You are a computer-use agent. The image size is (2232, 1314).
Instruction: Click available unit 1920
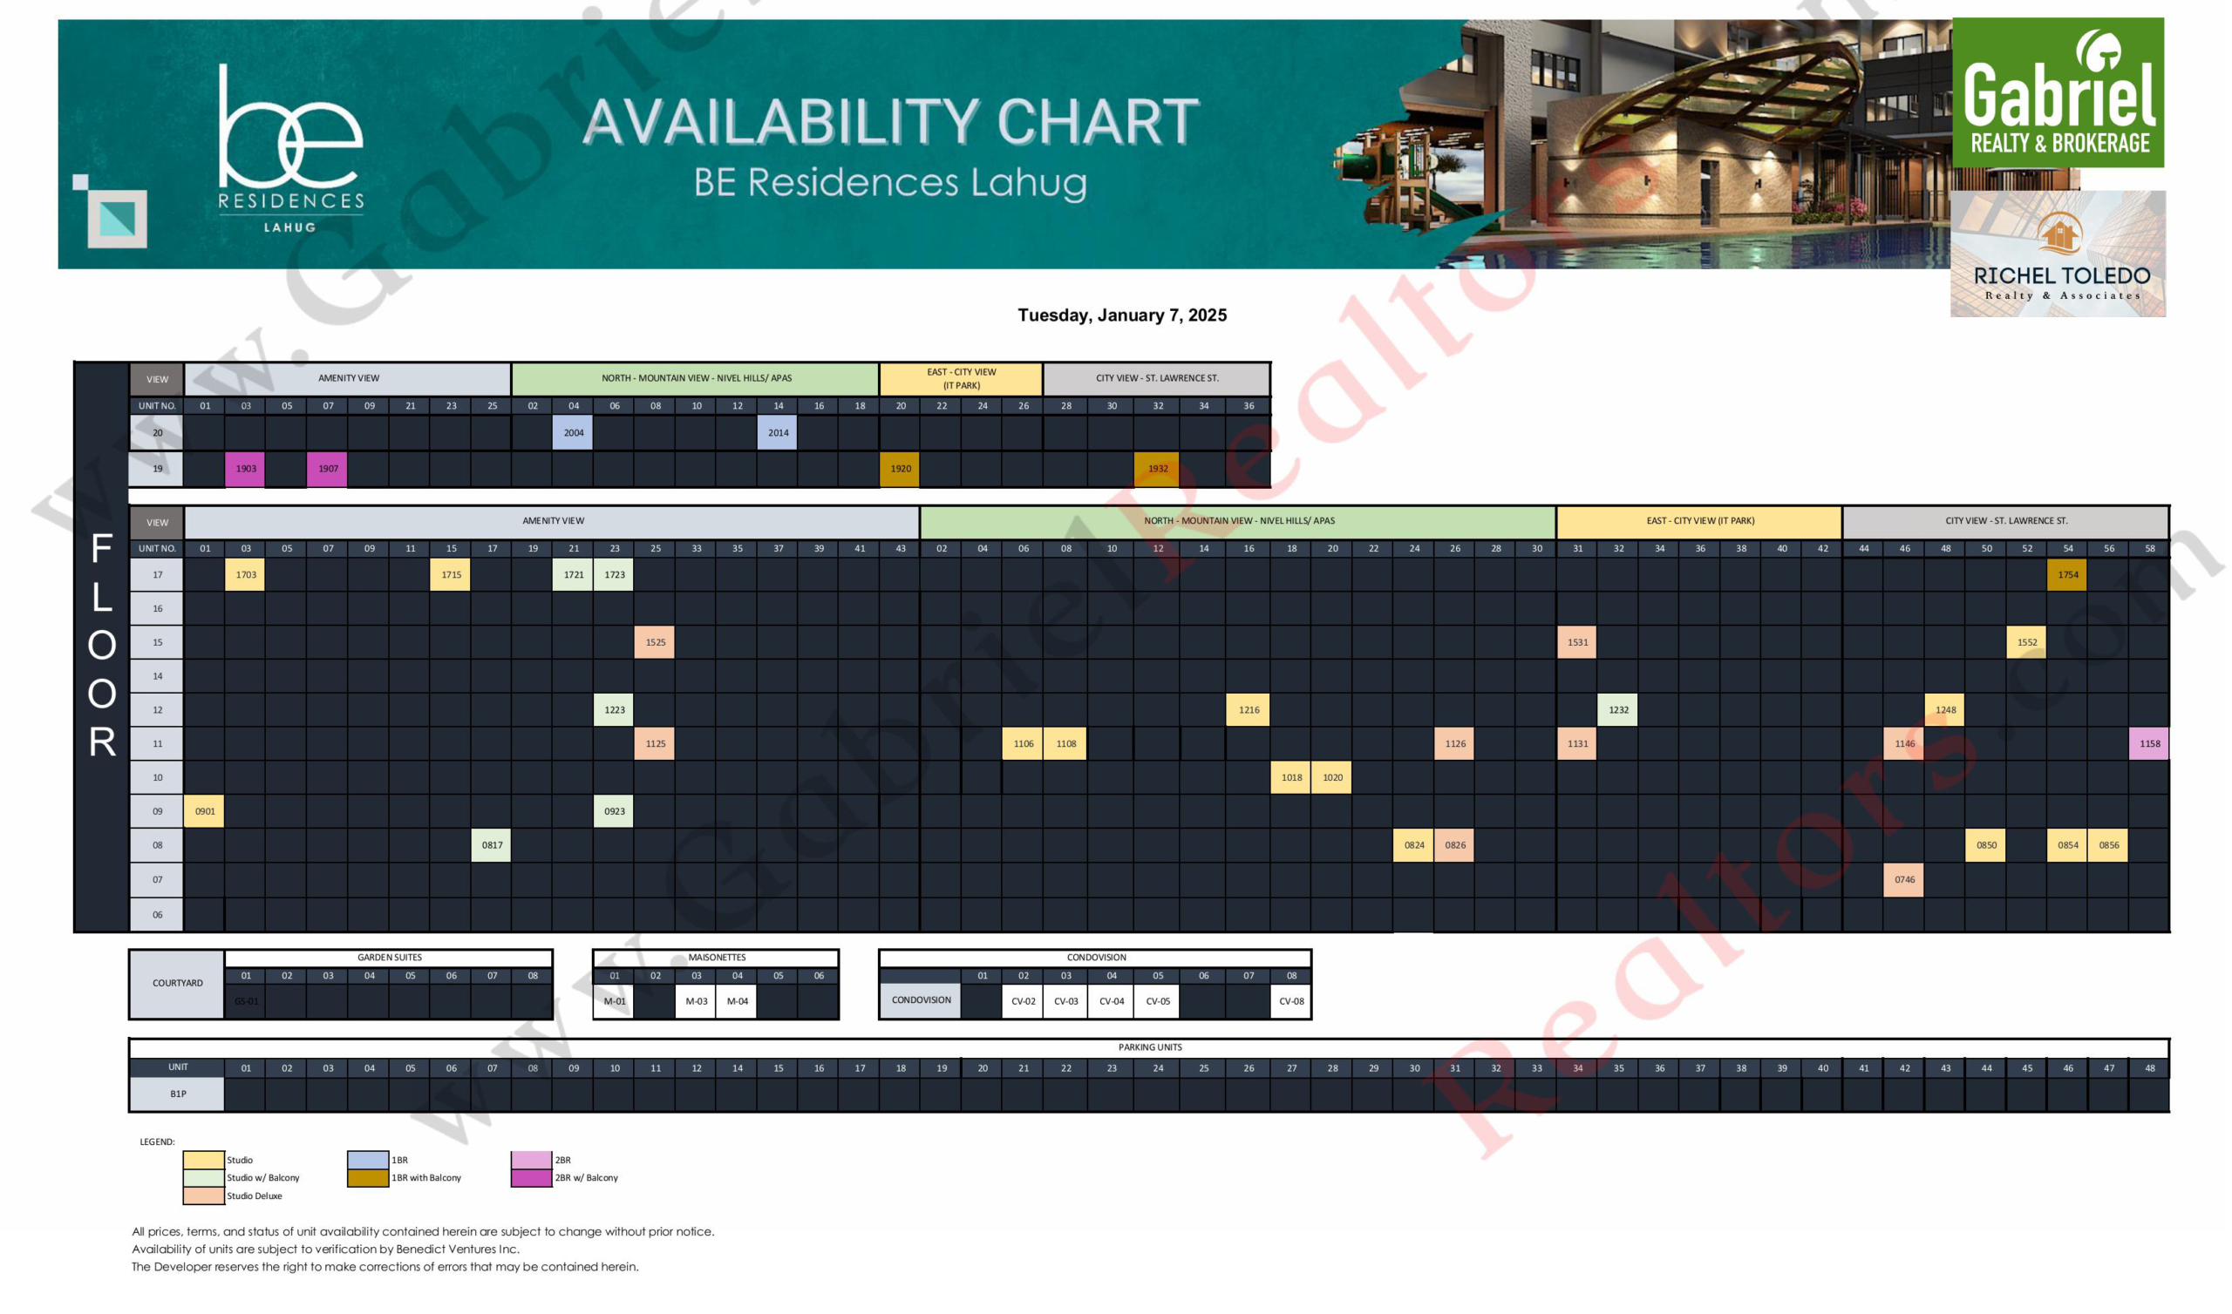[x=900, y=469]
